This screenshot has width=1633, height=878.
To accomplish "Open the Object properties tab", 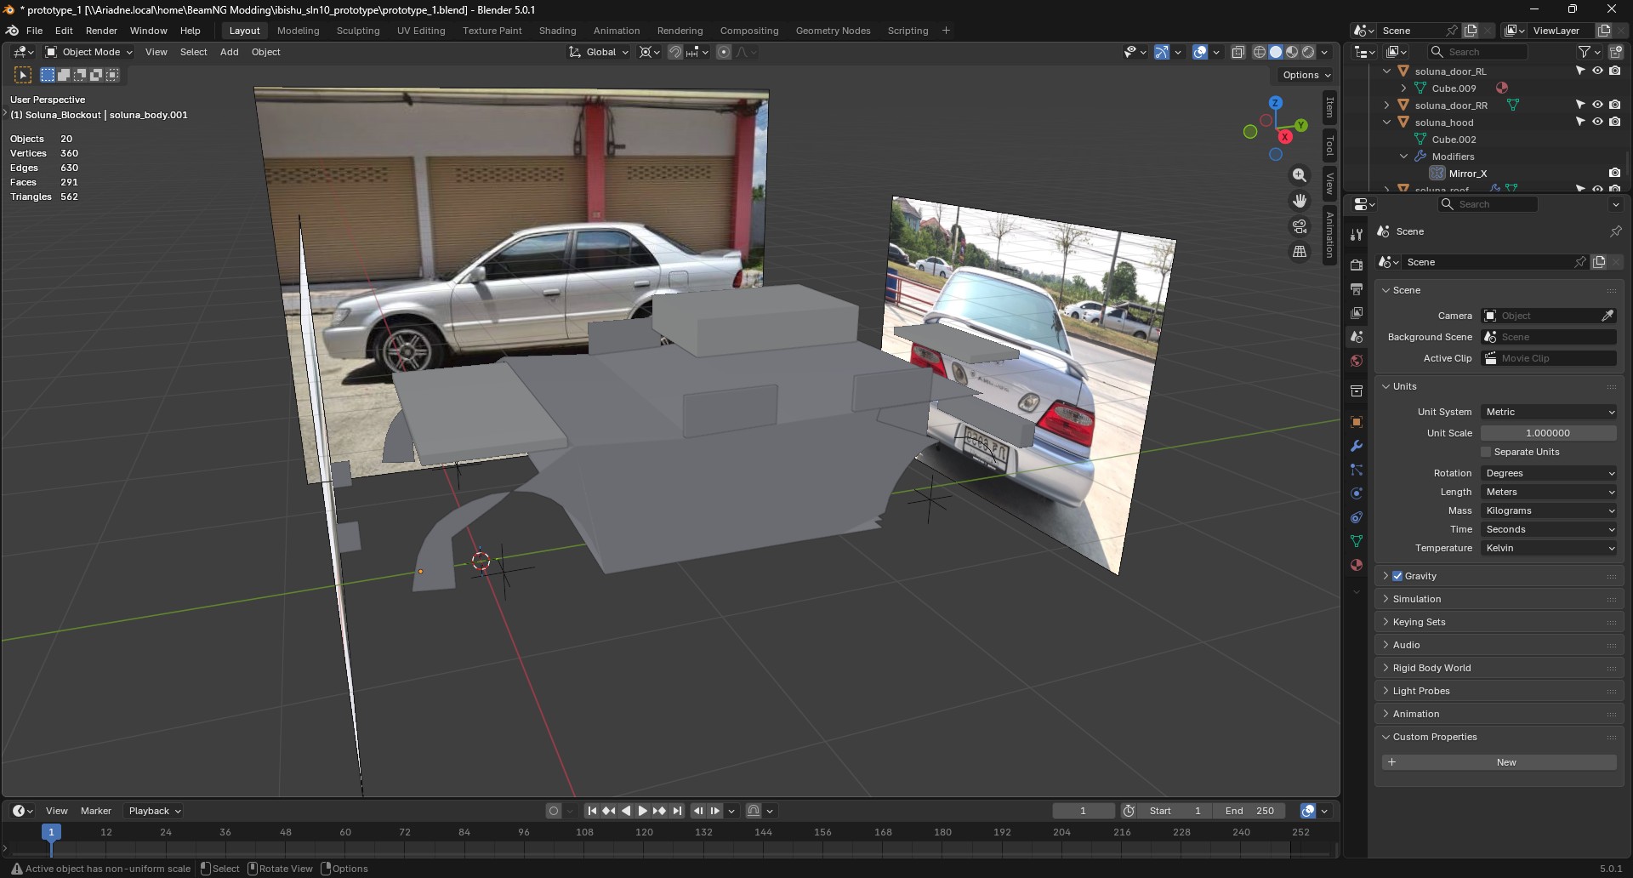I will tap(1357, 422).
